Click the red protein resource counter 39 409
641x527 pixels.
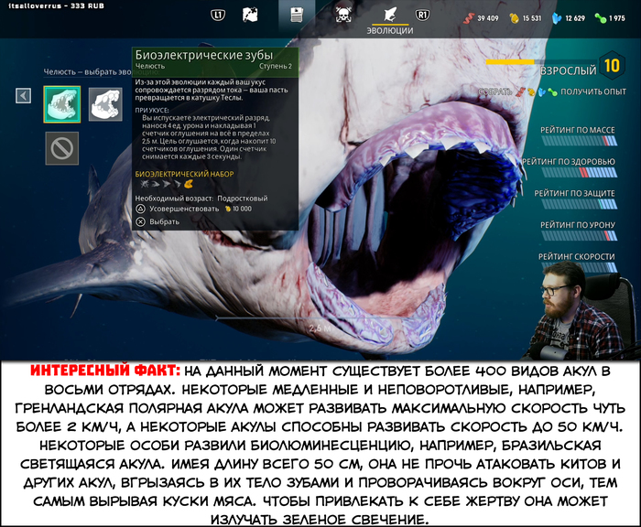[x=482, y=18]
